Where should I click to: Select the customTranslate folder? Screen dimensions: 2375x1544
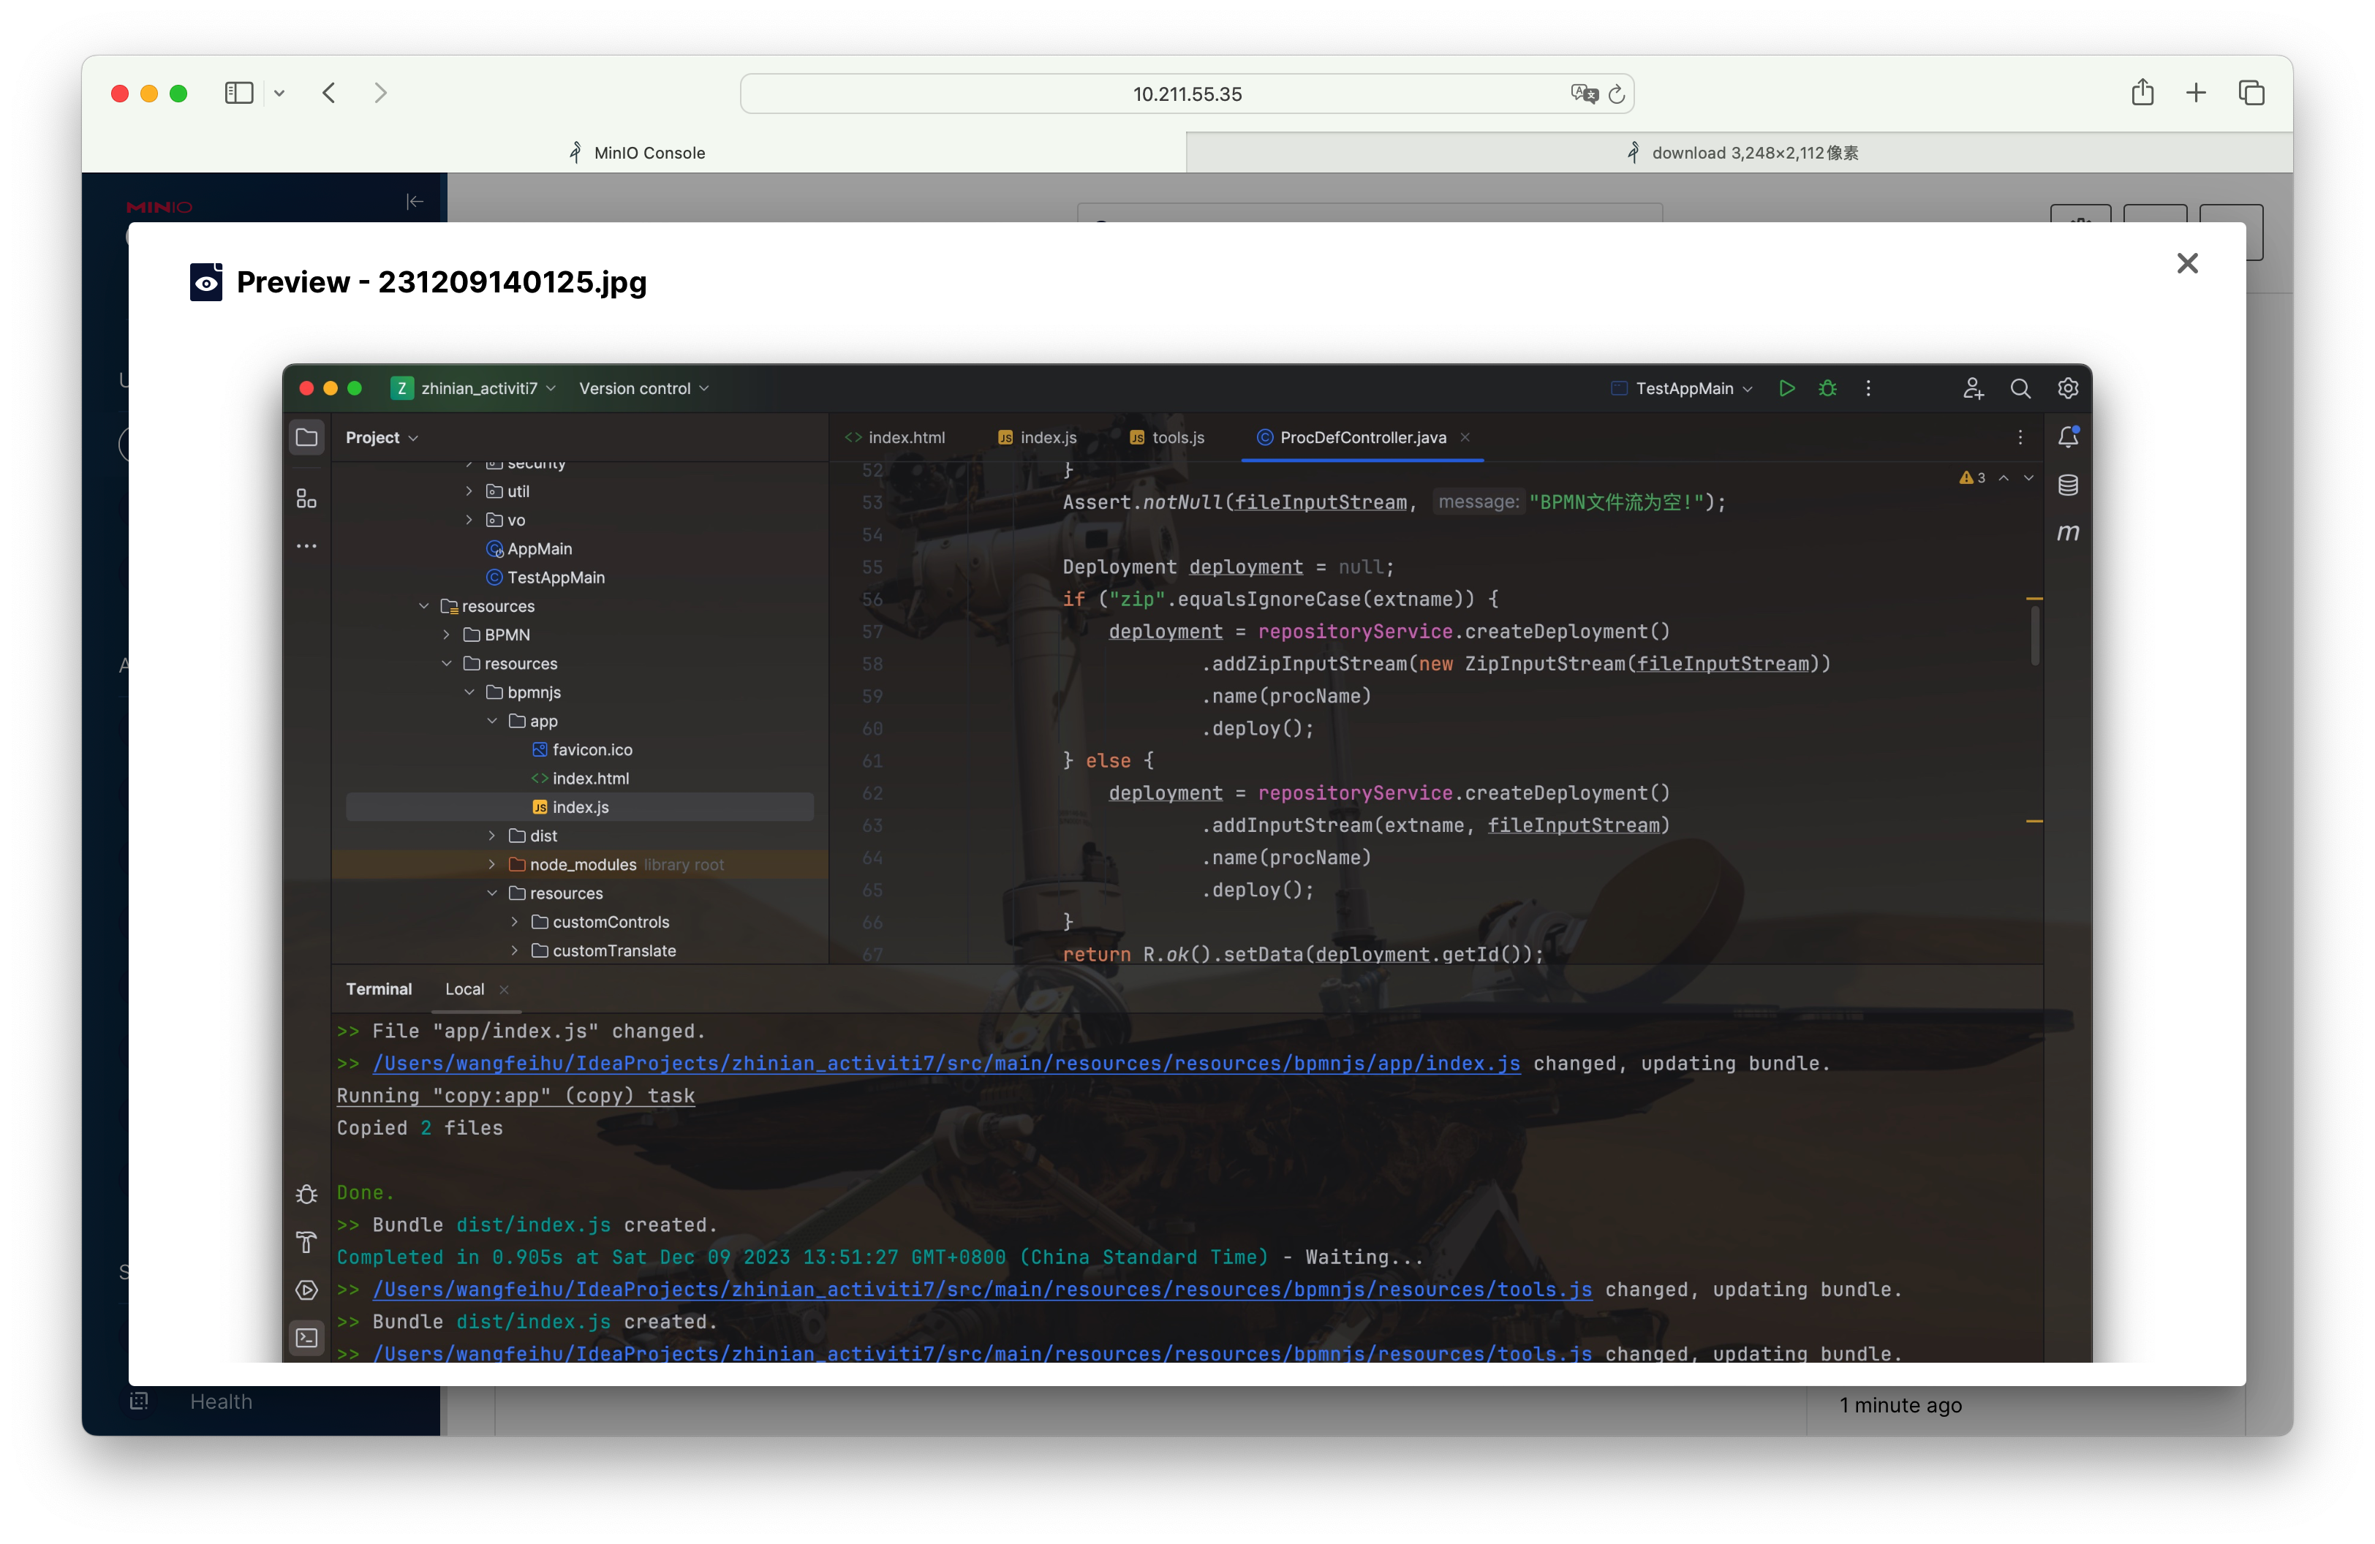tap(604, 950)
